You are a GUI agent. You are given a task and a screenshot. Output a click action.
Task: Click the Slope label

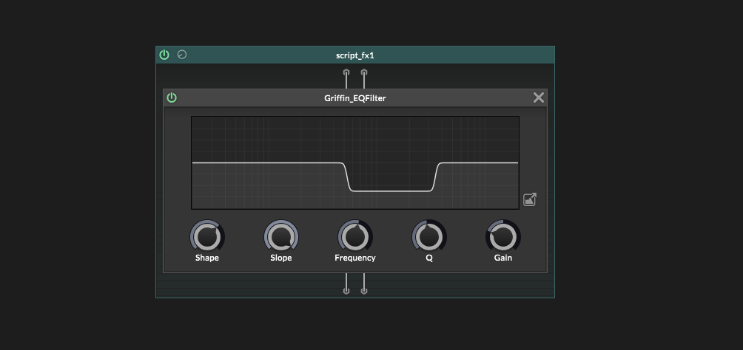281,258
